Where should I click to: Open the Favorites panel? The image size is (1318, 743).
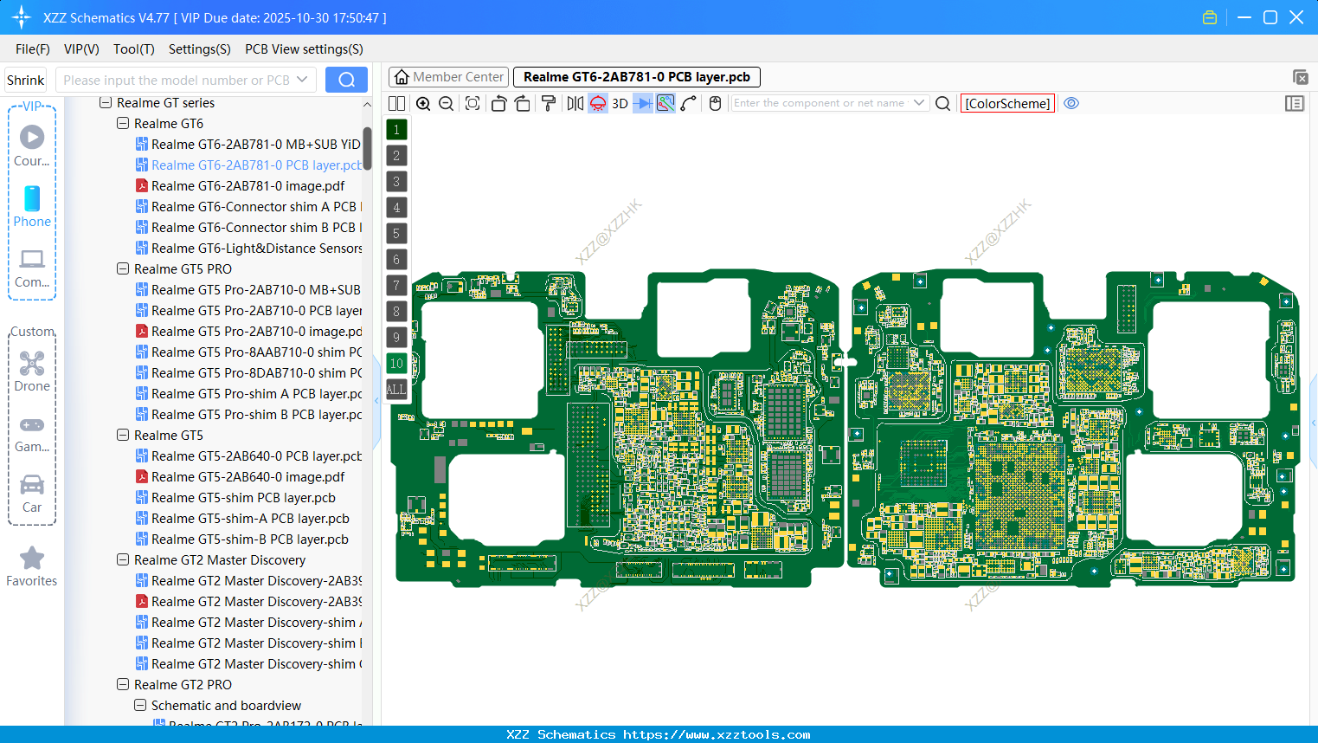(x=32, y=566)
